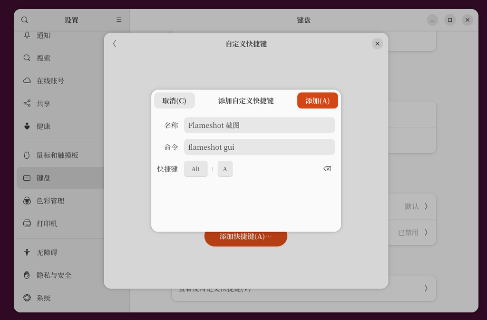Click the heart icon beside 健康

(x=27, y=126)
